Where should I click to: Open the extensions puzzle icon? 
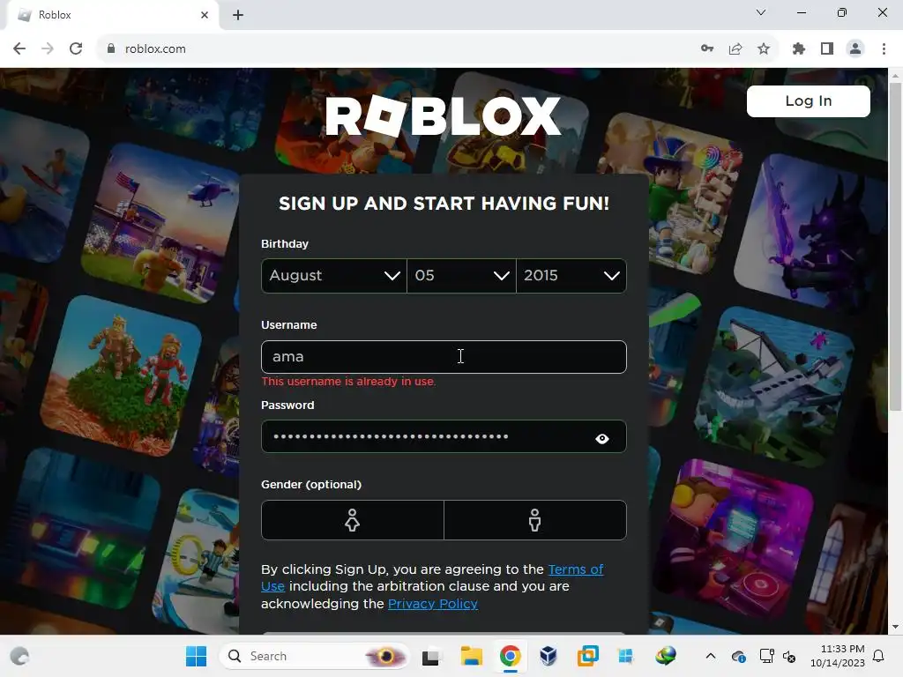(x=799, y=49)
